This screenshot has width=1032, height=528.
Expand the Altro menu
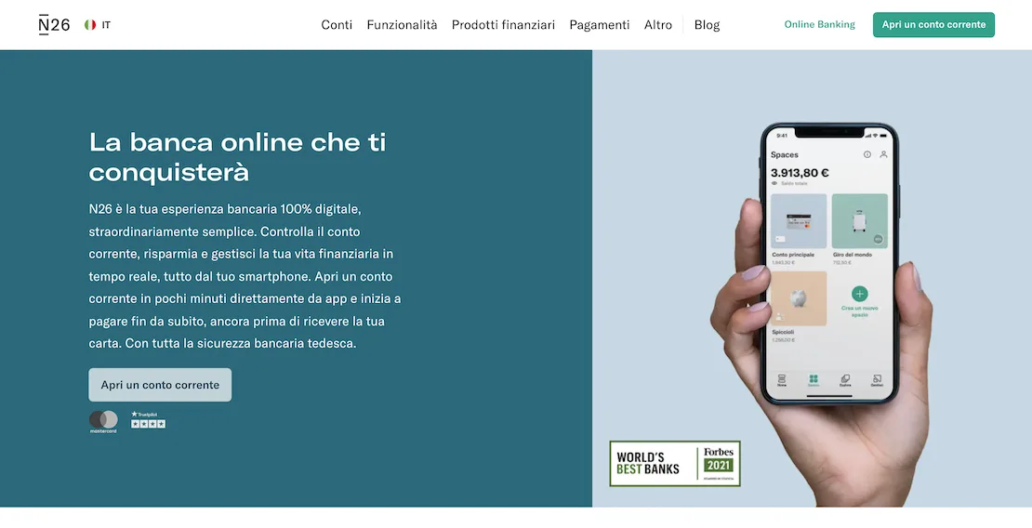point(658,25)
